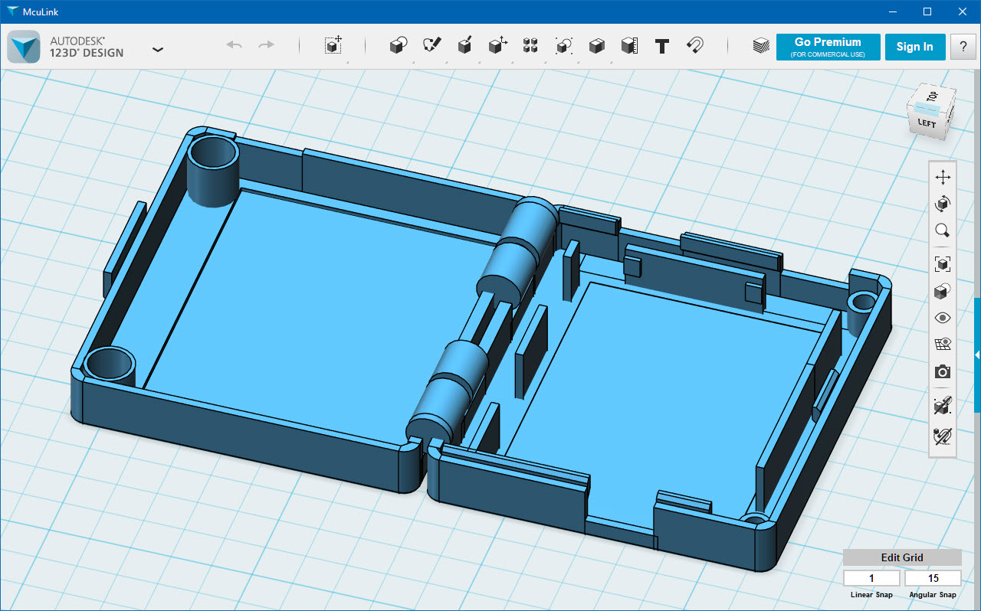Open the Transform tool dropdown
The height and width of the screenshot is (611, 981).
point(333,46)
